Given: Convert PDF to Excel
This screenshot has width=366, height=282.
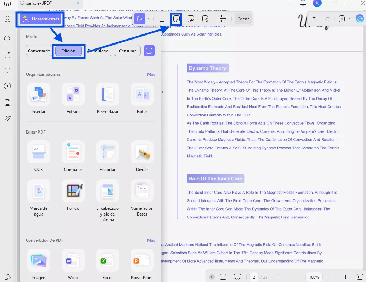Looking at the screenshot, I should [108, 264].
